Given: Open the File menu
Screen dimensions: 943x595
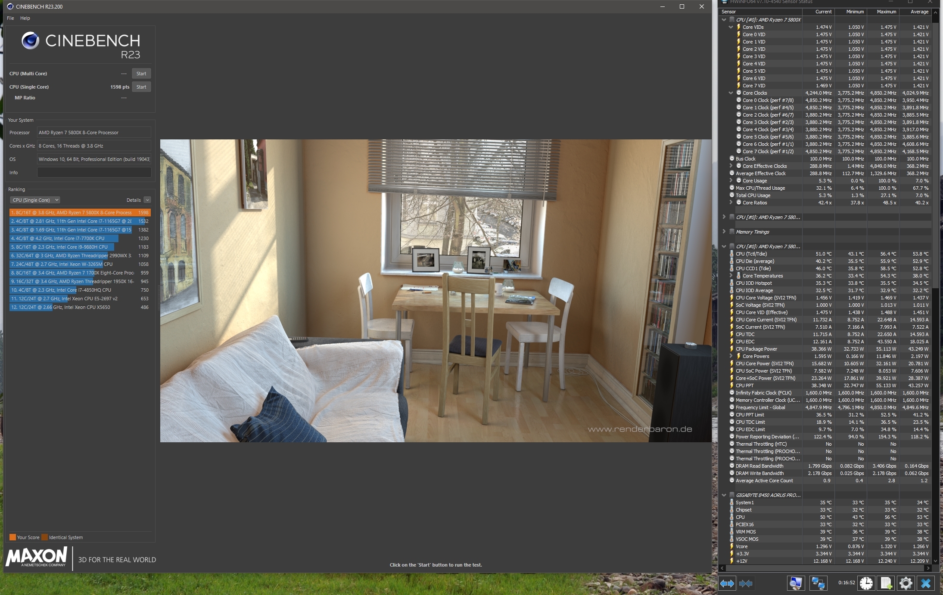Looking at the screenshot, I should 10,18.
